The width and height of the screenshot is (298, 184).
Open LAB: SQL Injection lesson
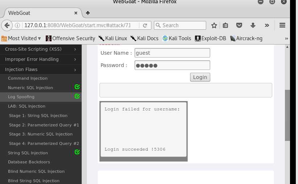point(26,106)
